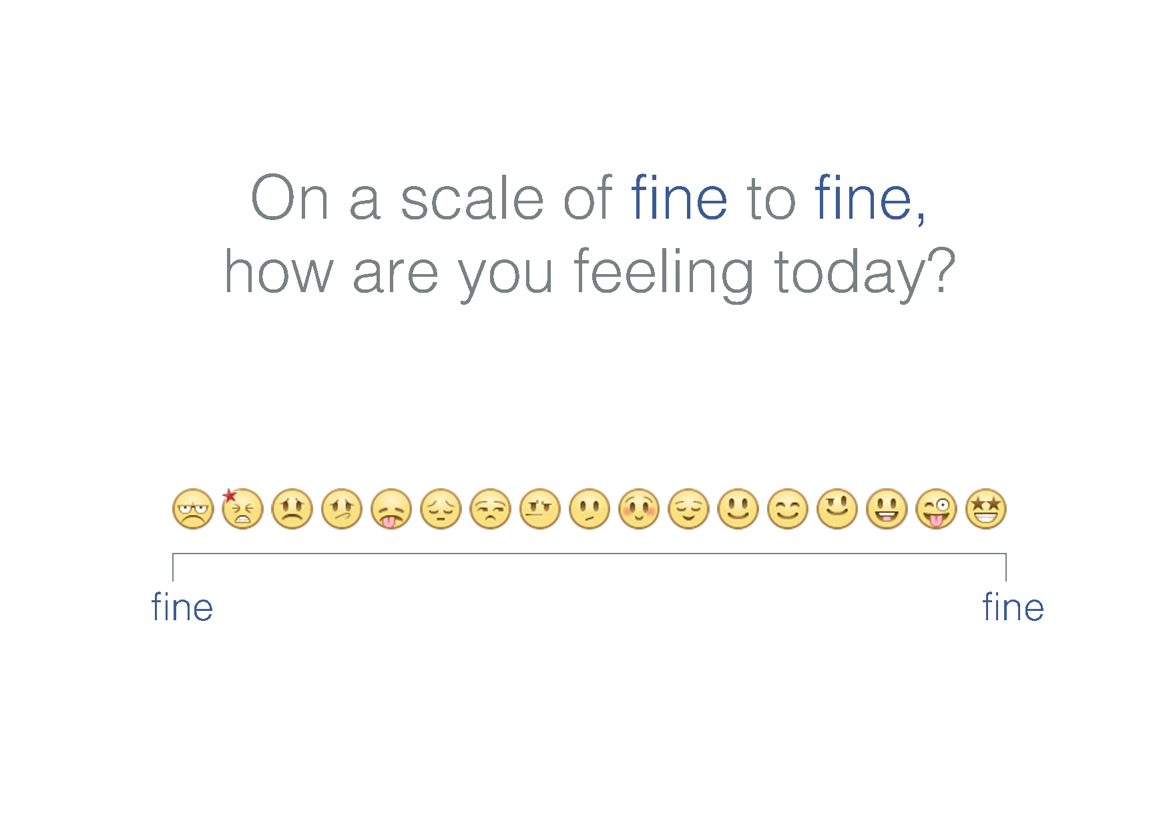
Task: Click the 'fine' label at right scale end
Action: 1013,608
